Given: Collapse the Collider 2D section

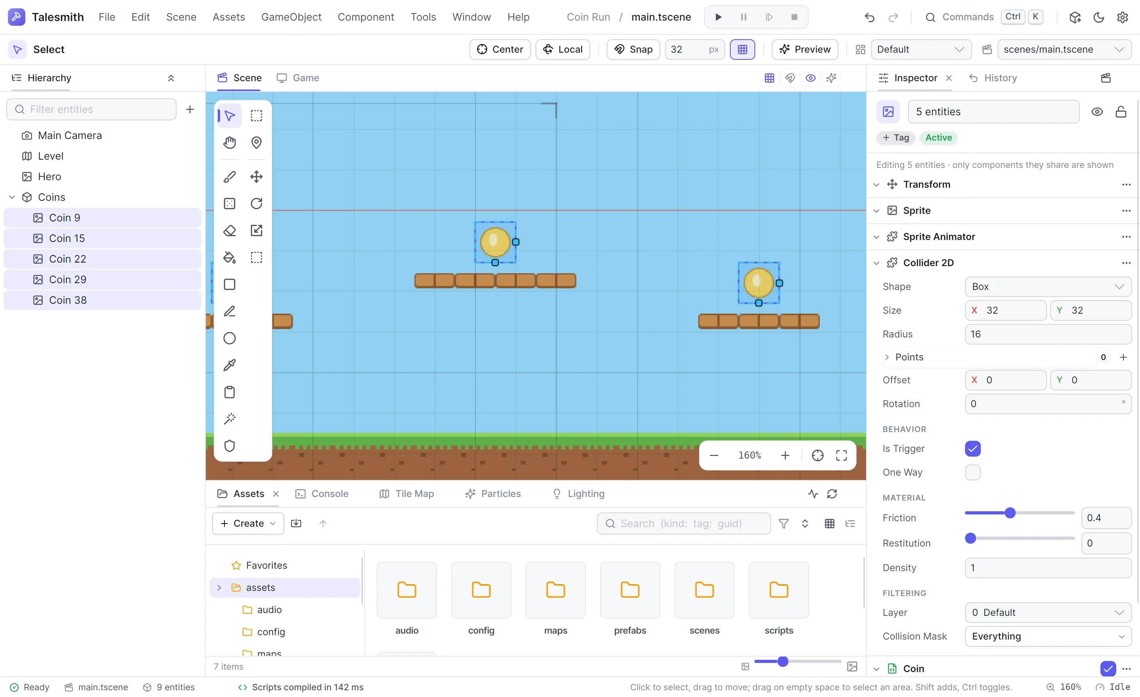Looking at the screenshot, I should coord(876,263).
